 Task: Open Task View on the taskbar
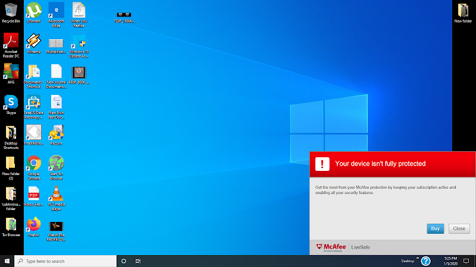point(138,261)
